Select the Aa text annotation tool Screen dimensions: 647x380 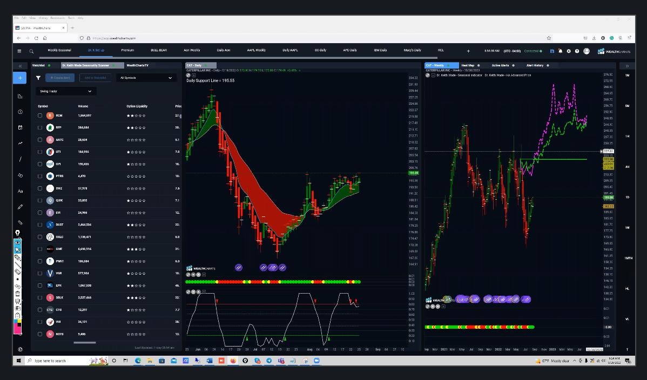(20, 191)
